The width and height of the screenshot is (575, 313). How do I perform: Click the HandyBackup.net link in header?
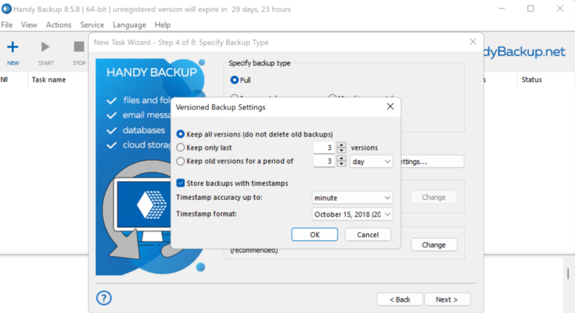pos(524,52)
